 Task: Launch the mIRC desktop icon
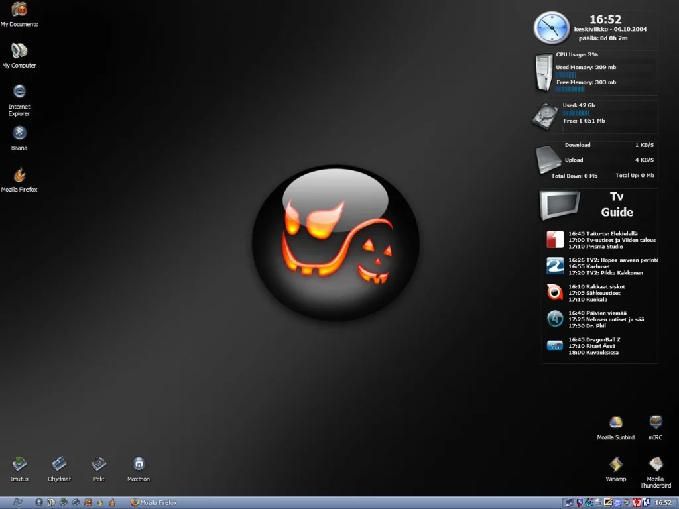[x=656, y=423]
